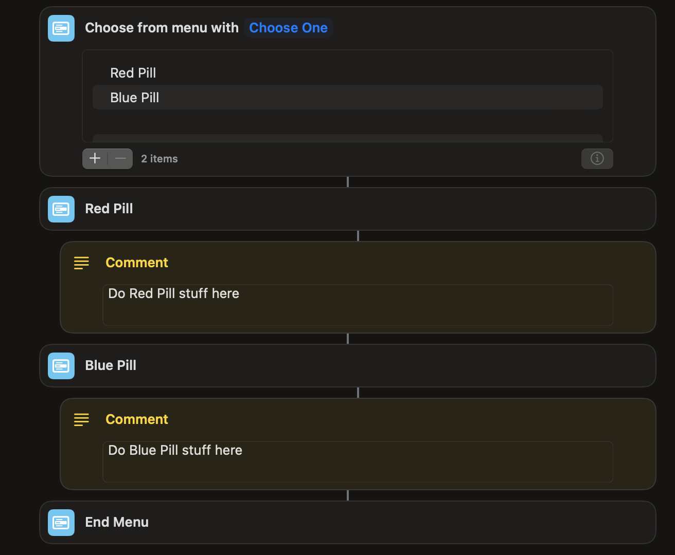
Task: Click the Do Blue Pill stuff text field
Action: coord(358,462)
